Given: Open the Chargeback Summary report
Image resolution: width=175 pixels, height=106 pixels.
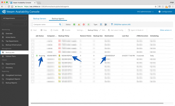Looking at the screenshot, I should (14, 75).
